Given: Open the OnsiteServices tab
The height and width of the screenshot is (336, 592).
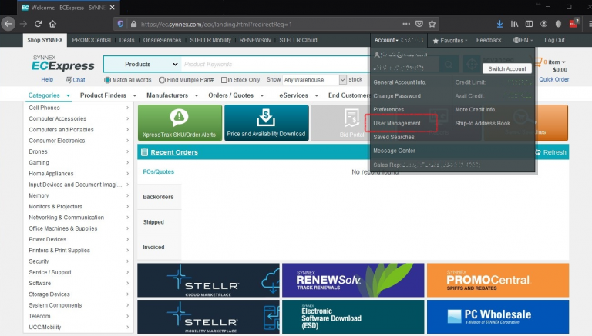Looking at the screenshot, I should coord(162,40).
